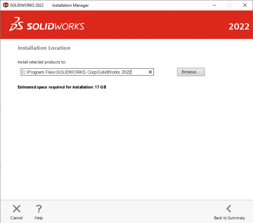Close the Installation Manager window

pyautogui.click(x=245, y=5)
